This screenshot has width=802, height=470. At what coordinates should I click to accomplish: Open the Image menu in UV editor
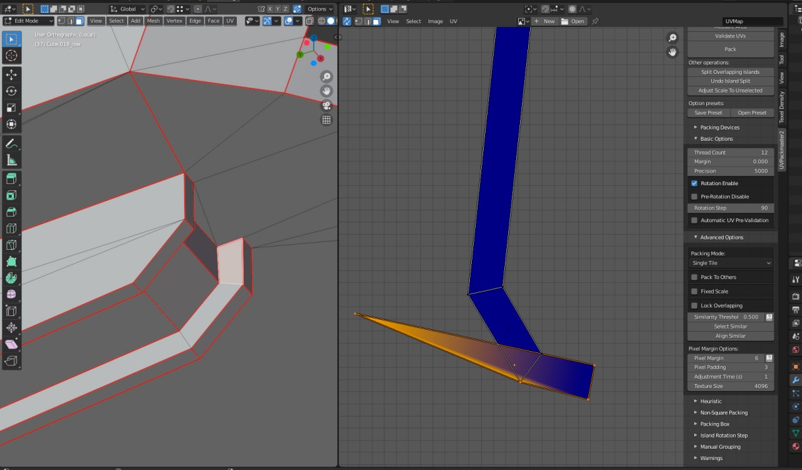(x=435, y=21)
